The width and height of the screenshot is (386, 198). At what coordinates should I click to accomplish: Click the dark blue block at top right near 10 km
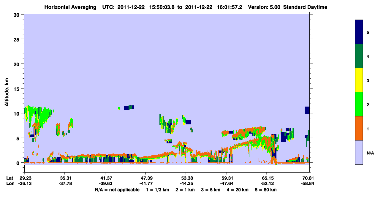pyautogui.click(x=307, y=110)
